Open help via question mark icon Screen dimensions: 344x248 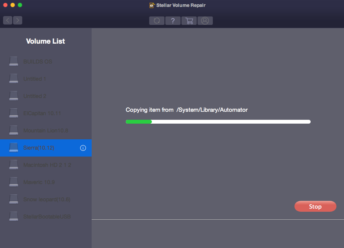click(173, 21)
